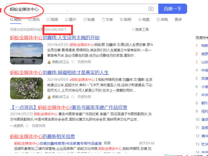Click the 知道 question-mark icon
Screen dimensions: 208x156
tap(85, 19)
